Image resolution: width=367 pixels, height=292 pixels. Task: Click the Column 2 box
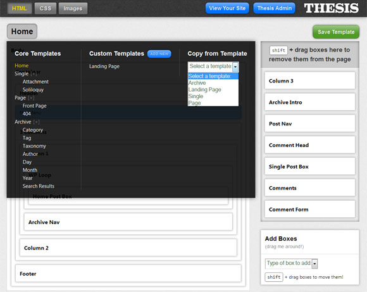(128, 248)
